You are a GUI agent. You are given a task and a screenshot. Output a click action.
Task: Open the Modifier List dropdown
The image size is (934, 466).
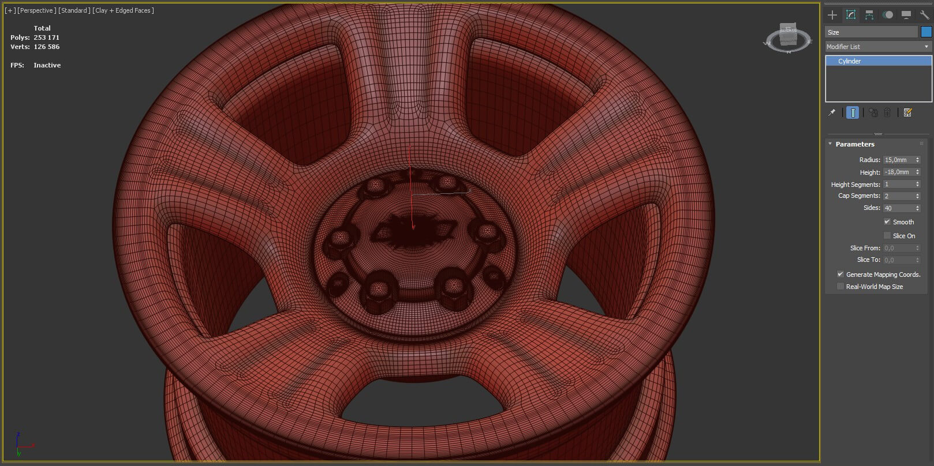878,47
